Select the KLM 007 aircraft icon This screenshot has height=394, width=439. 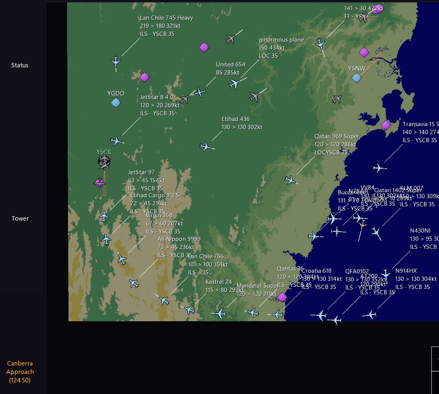pyautogui.click(x=376, y=232)
